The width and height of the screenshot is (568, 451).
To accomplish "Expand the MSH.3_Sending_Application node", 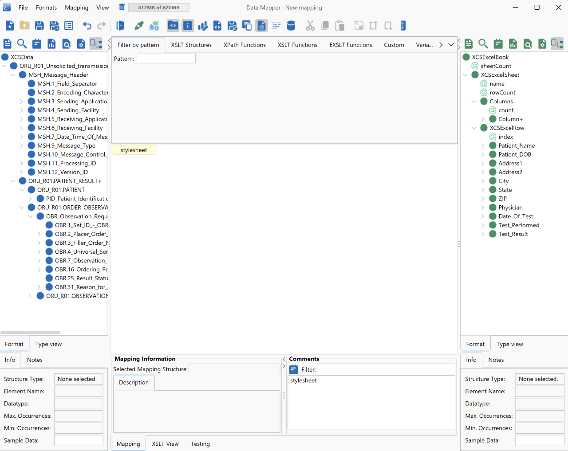I will pyautogui.click(x=21, y=102).
